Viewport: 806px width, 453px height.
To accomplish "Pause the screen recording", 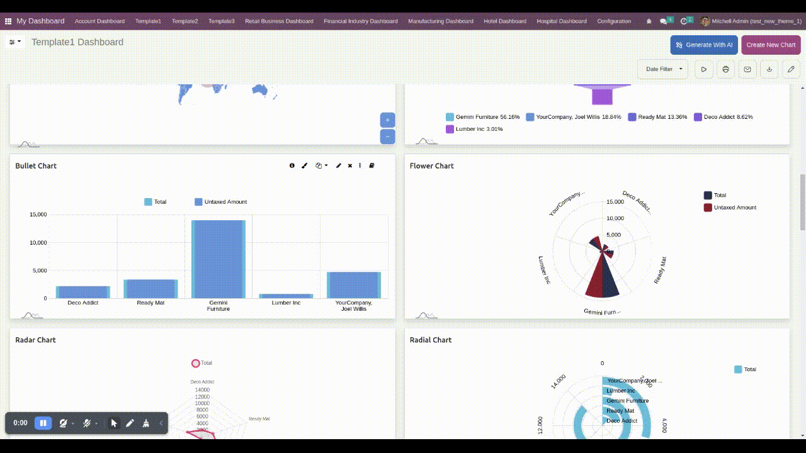I will (x=43, y=423).
